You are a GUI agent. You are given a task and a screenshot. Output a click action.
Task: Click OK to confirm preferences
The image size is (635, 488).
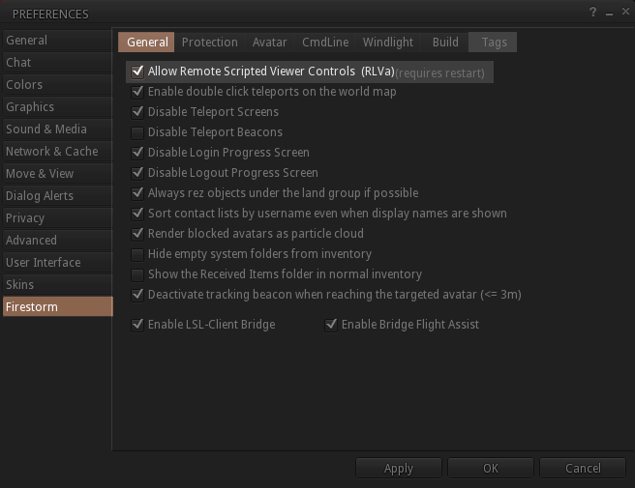click(x=491, y=468)
